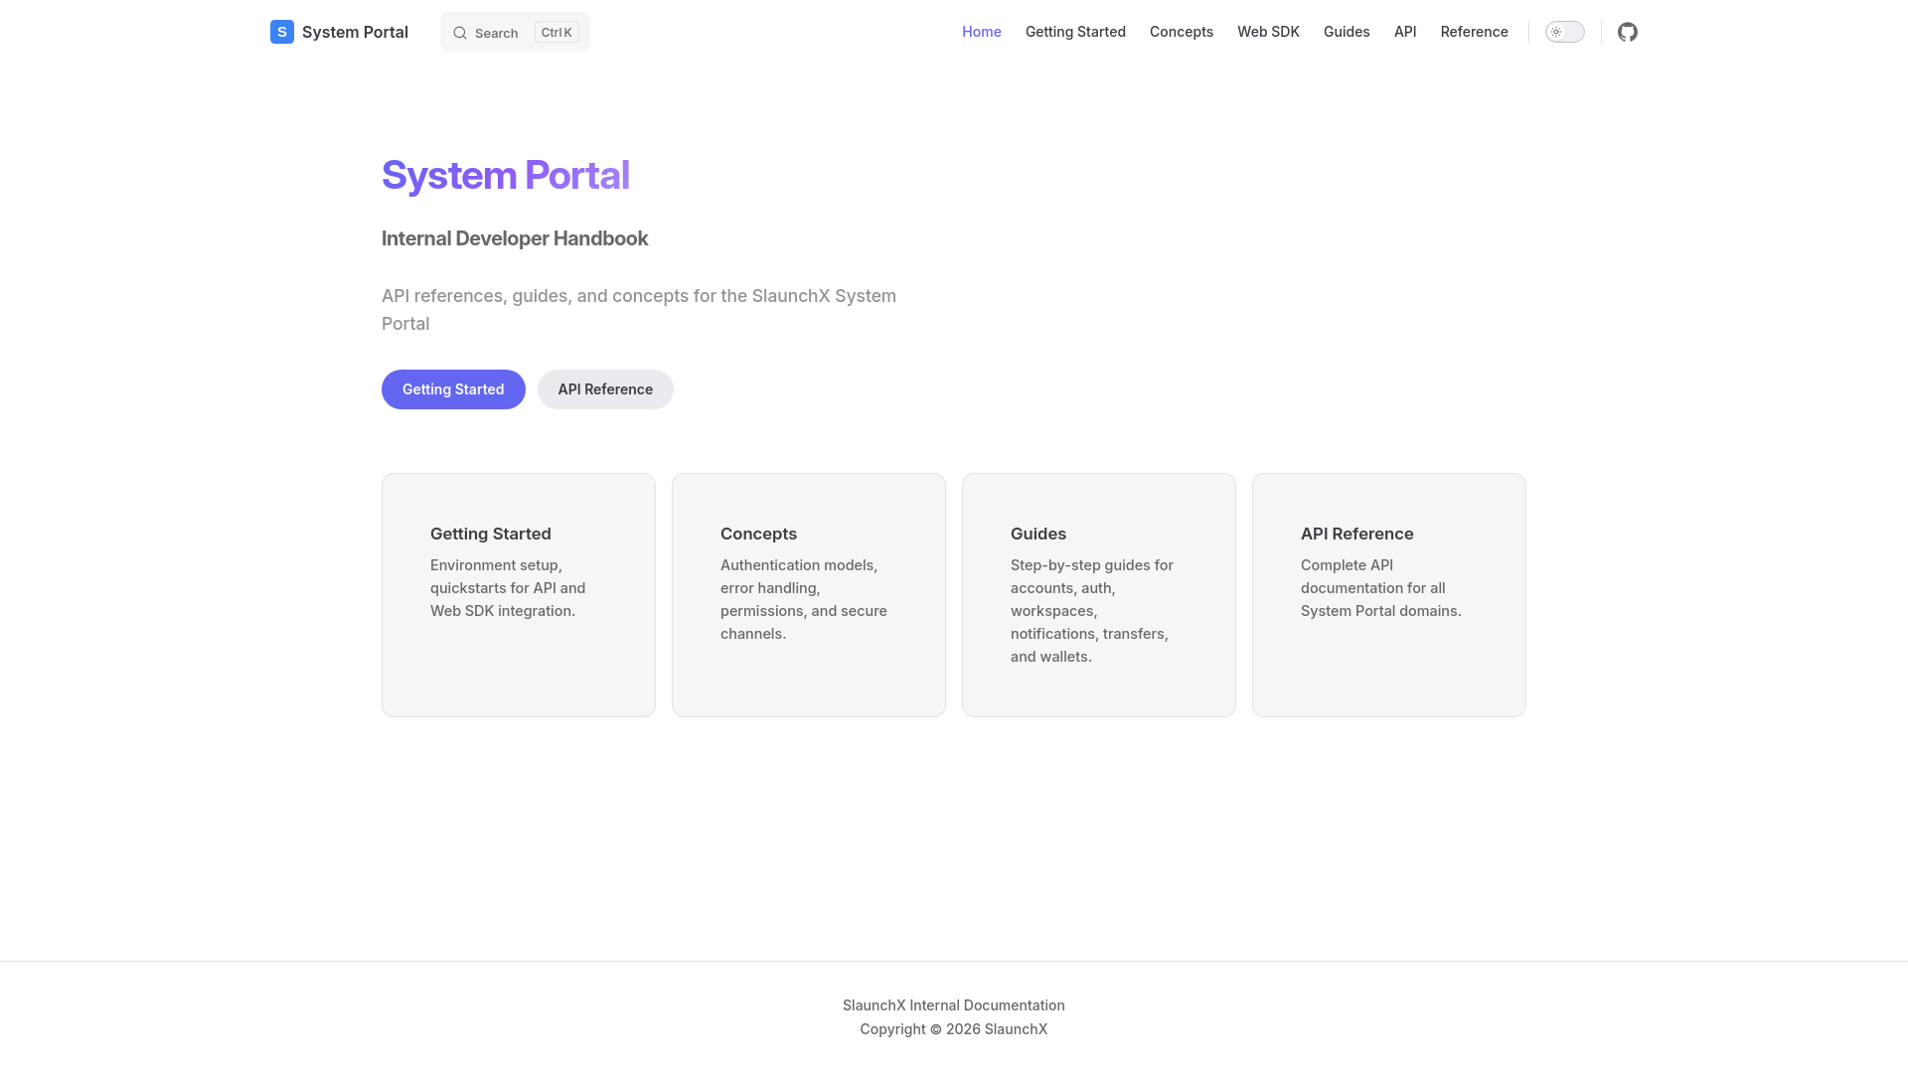Click the System Portal site title text

click(355, 32)
